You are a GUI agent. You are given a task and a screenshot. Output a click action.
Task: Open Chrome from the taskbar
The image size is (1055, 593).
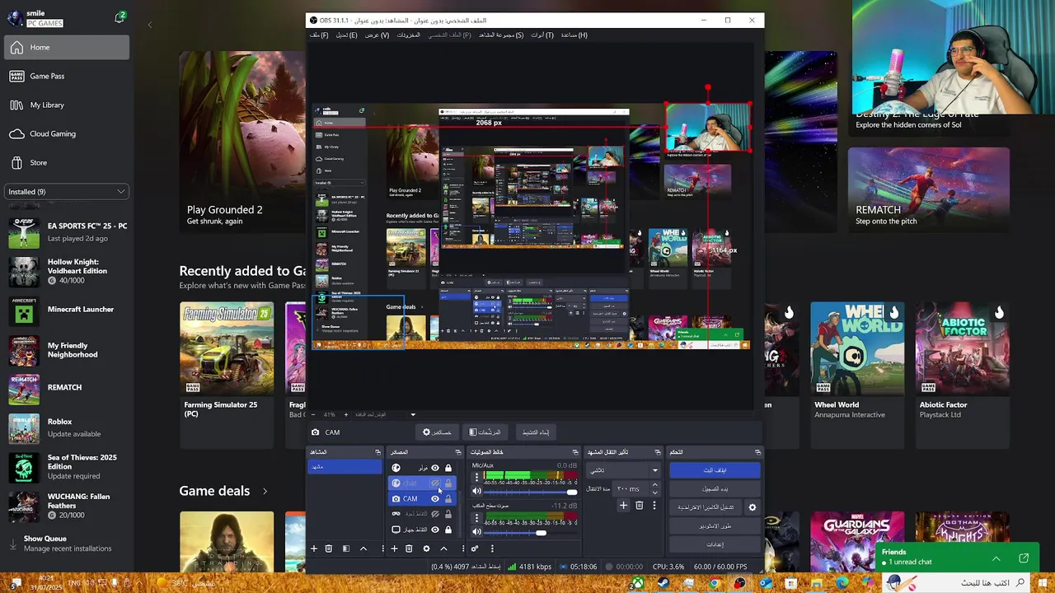[x=714, y=583]
